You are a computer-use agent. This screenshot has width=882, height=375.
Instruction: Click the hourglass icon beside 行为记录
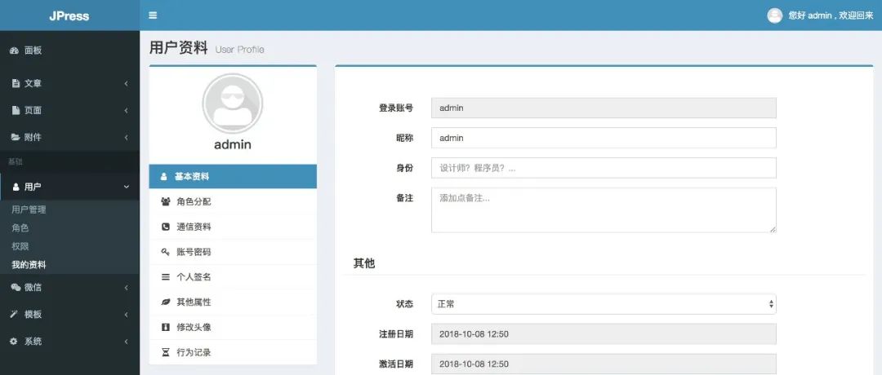point(165,352)
